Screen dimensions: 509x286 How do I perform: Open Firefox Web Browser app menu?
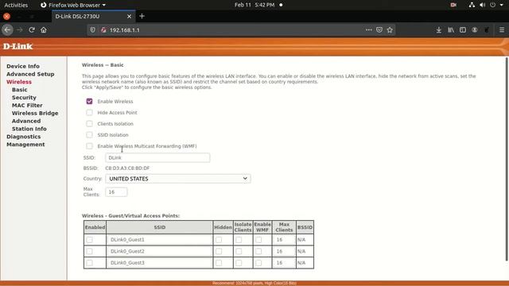click(73, 5)
